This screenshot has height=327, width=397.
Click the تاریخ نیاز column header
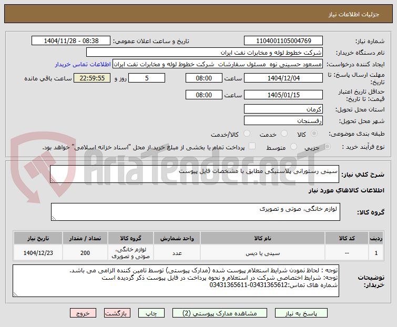coord(38,238)
